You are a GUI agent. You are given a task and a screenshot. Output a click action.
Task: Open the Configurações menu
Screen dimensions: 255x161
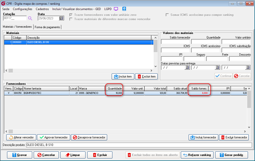click(23, 9)
